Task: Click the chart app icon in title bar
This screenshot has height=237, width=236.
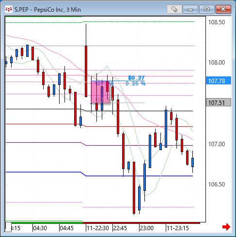Action: point(9,9)
